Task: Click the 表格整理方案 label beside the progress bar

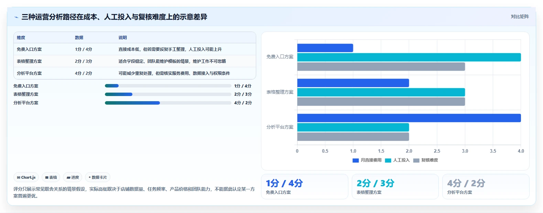Action: [x=26, y=94]
